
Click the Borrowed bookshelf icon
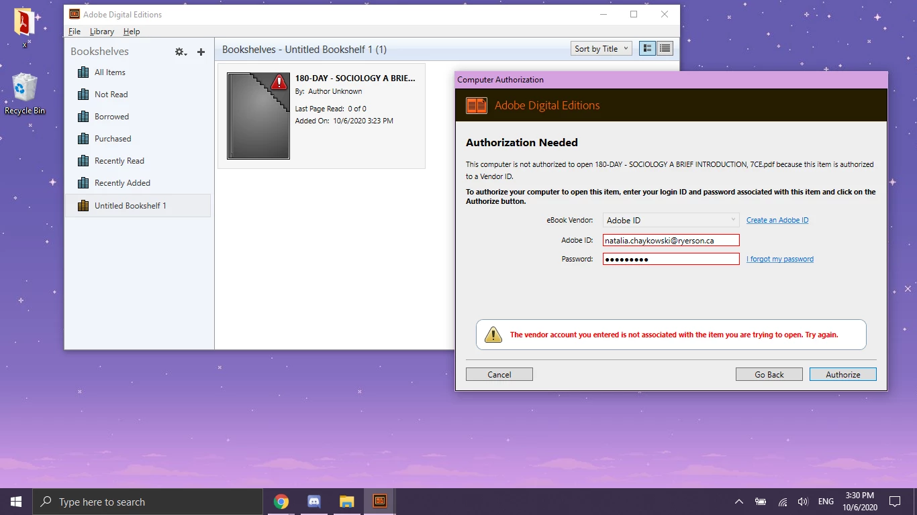point(83,117)
